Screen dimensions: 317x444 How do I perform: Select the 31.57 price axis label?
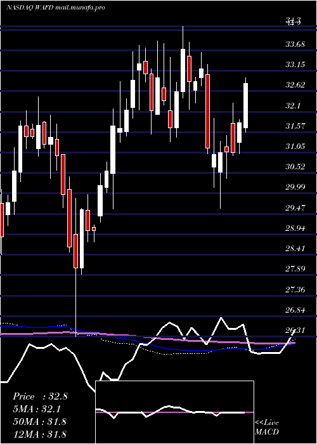coord(295,126)
